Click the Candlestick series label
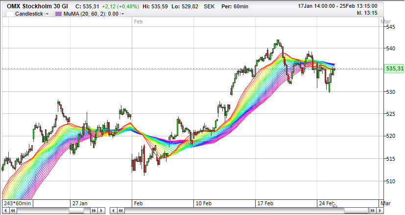Image resolution: width=405 pixels, height=215 pixels. [29, 14]
